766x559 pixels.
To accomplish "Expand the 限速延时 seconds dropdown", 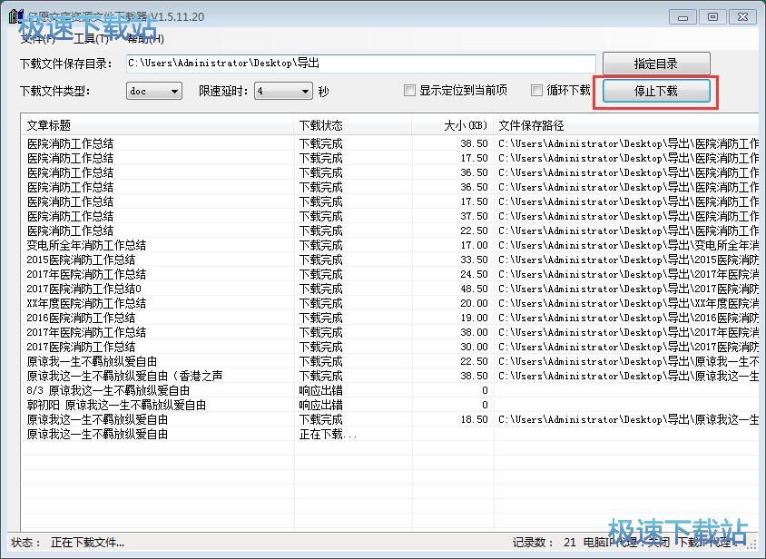I will [x=283, y=91].
